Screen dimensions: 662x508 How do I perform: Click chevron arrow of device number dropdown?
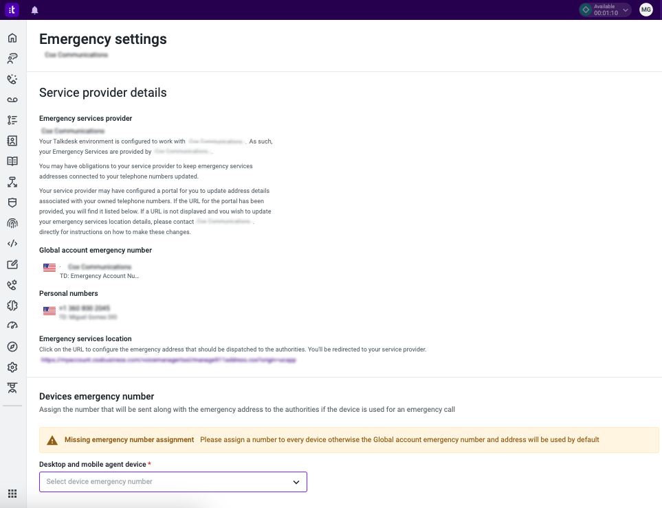tap(296, 483)
